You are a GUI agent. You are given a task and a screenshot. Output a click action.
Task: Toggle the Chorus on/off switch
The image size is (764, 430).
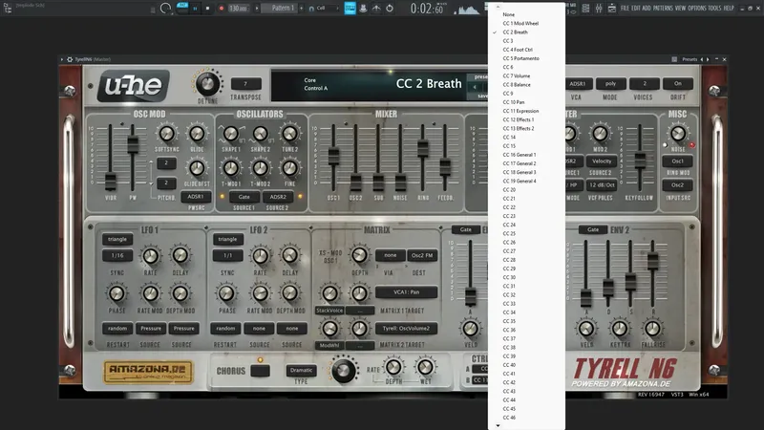coord(261,371)
